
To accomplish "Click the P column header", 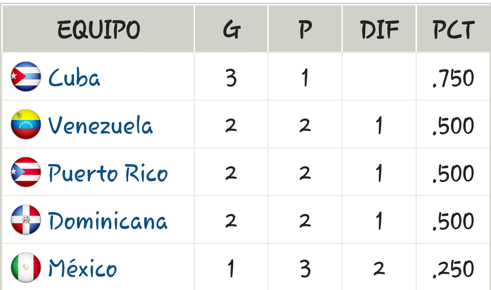I will coord(305,29).
